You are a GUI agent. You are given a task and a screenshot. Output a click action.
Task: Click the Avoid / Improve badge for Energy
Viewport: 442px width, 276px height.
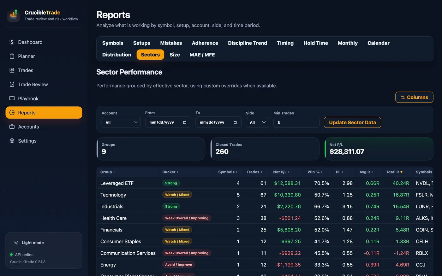[178, 265]
